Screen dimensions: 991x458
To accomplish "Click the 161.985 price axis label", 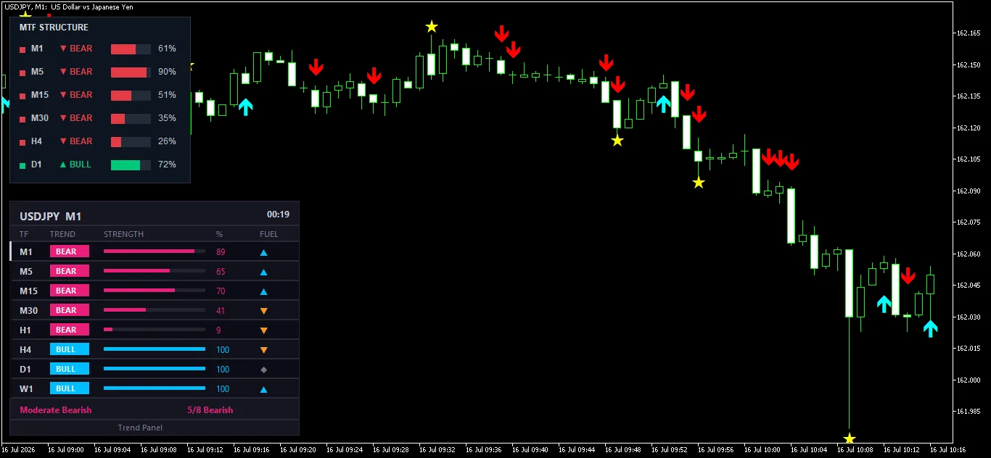I will click(969, 412).
